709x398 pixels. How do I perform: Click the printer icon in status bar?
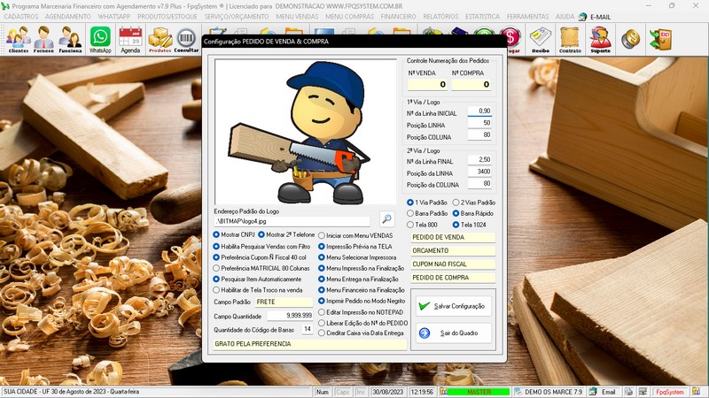[x=628, y=392]
